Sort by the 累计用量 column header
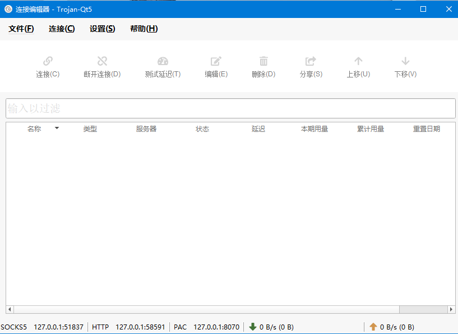The image size is (458, 334). tap(371, 129)
